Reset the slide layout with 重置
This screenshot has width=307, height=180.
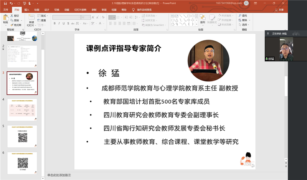pos(42,20)
